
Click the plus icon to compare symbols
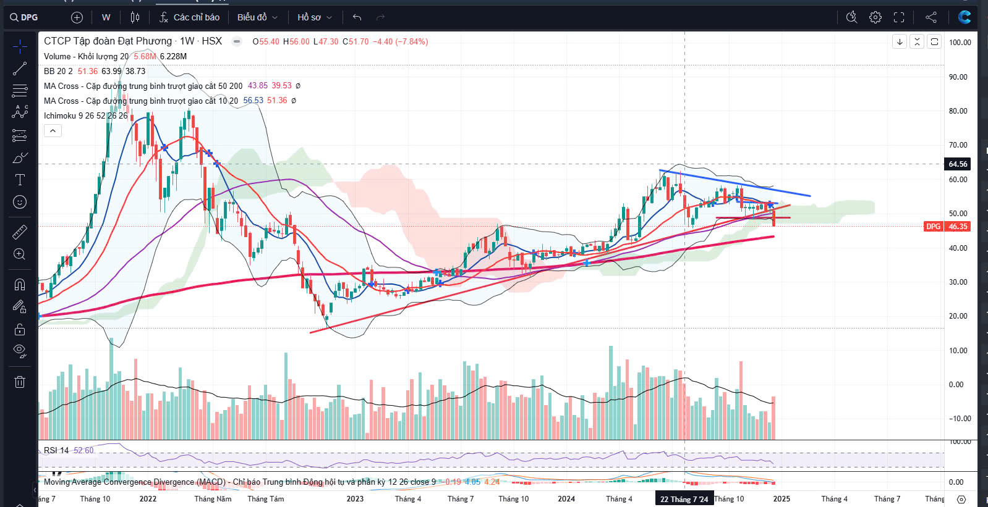(77, 17)
